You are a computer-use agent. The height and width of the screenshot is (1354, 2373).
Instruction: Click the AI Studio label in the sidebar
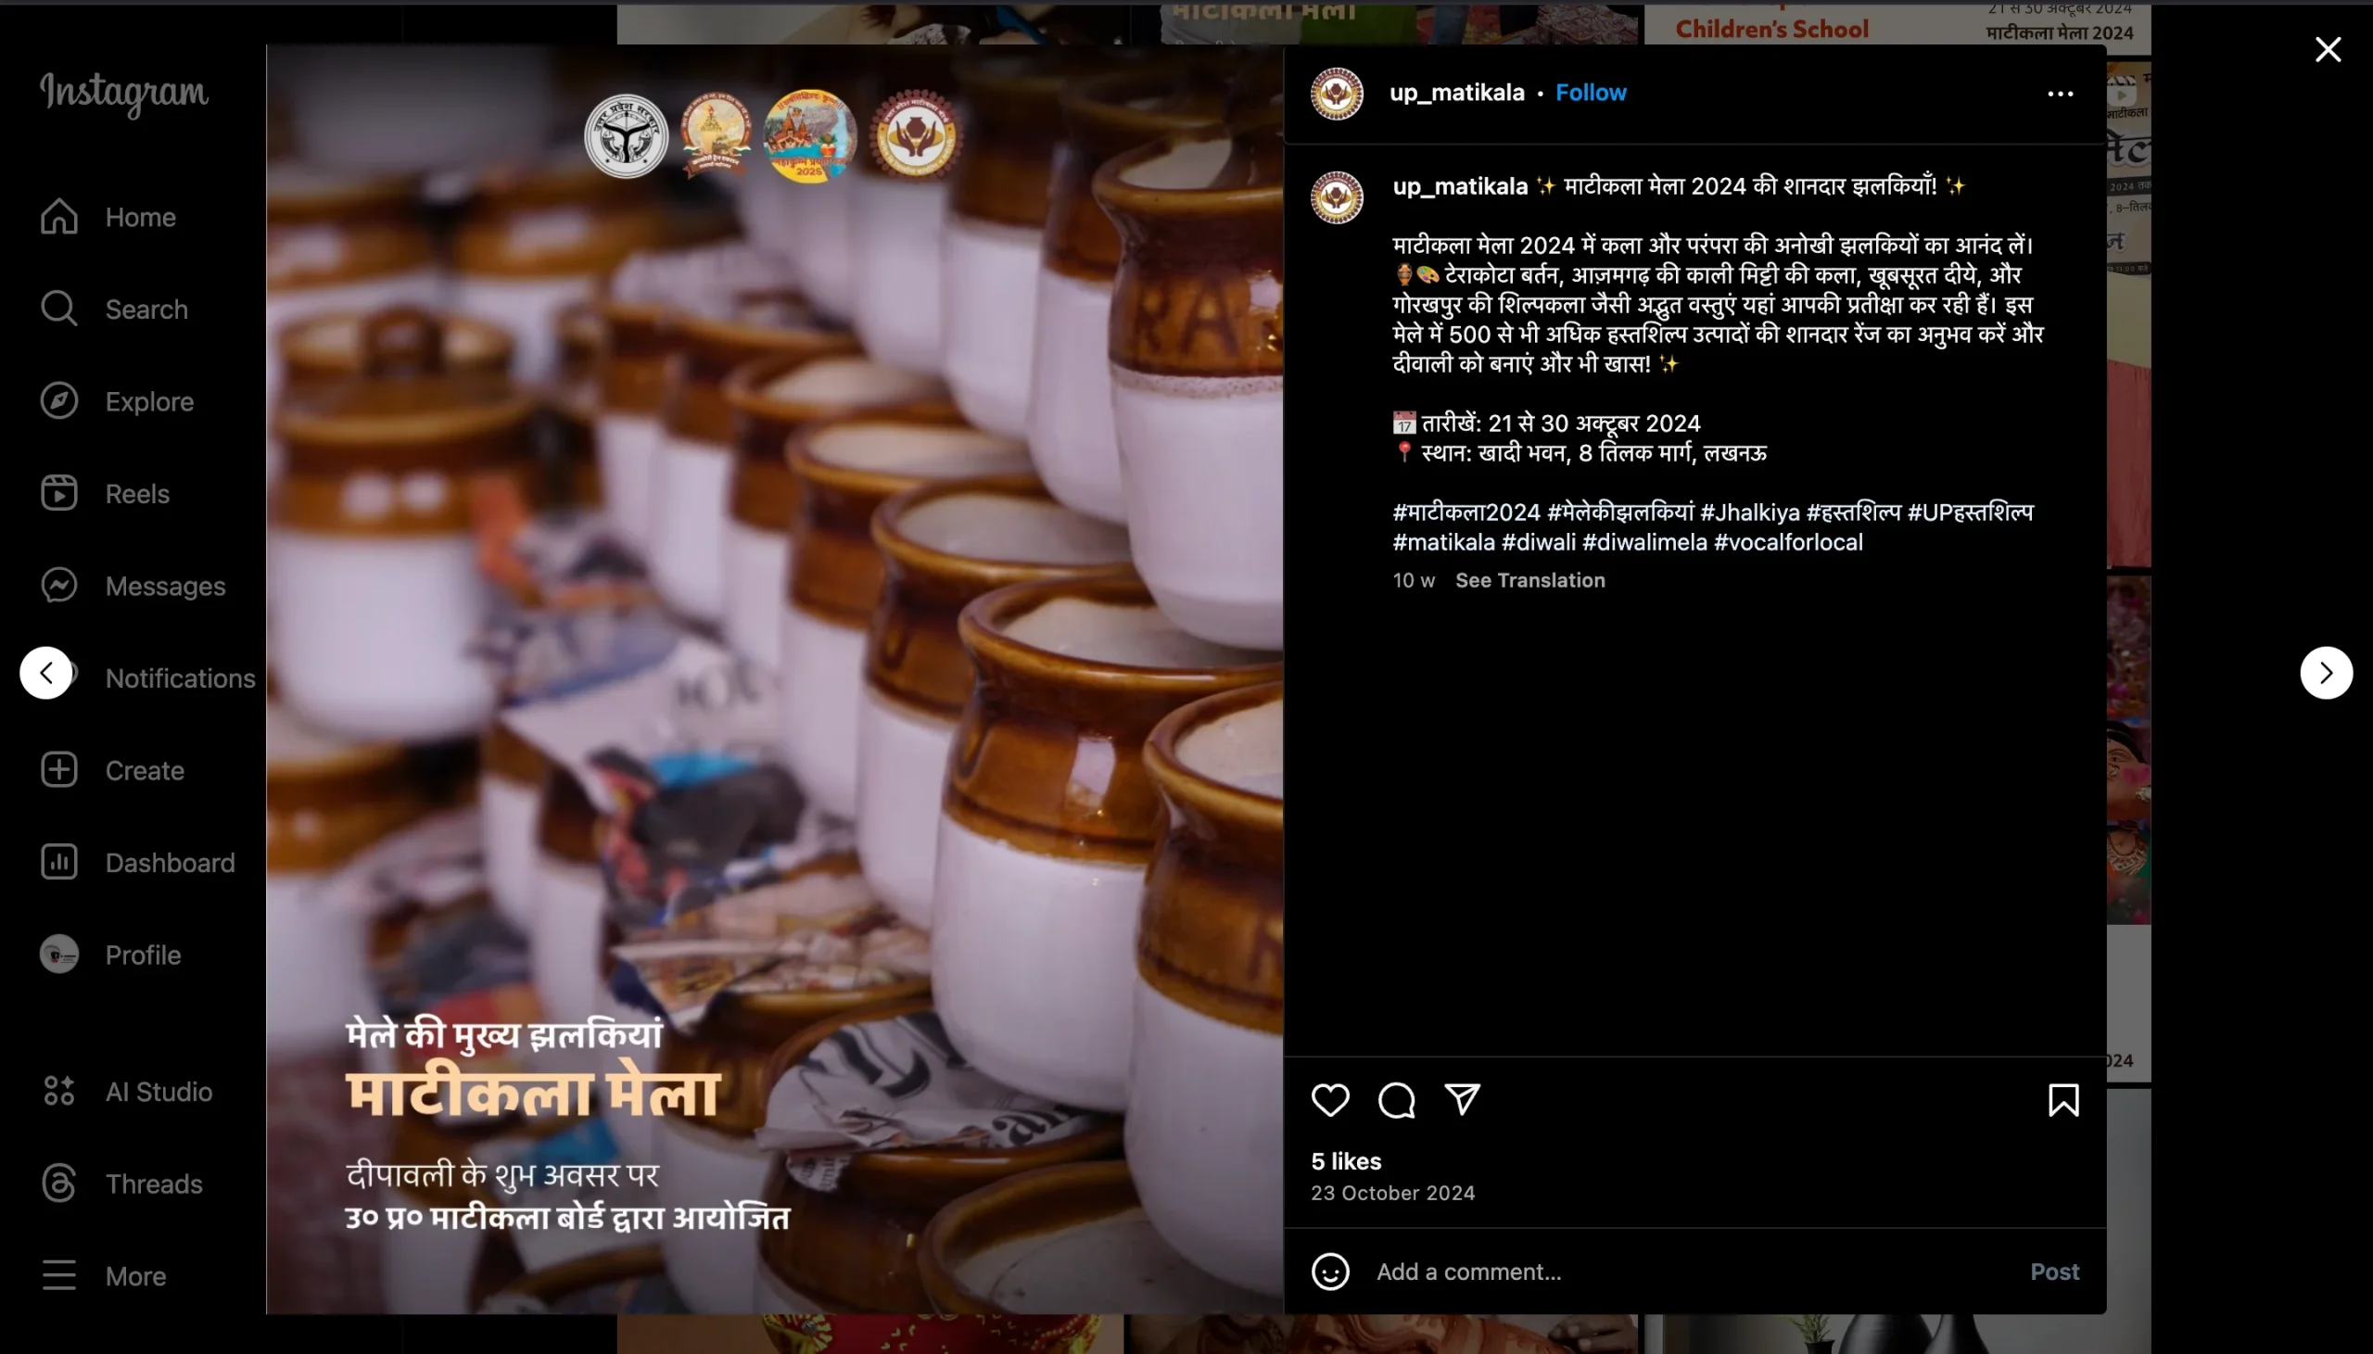[159, 1091]
